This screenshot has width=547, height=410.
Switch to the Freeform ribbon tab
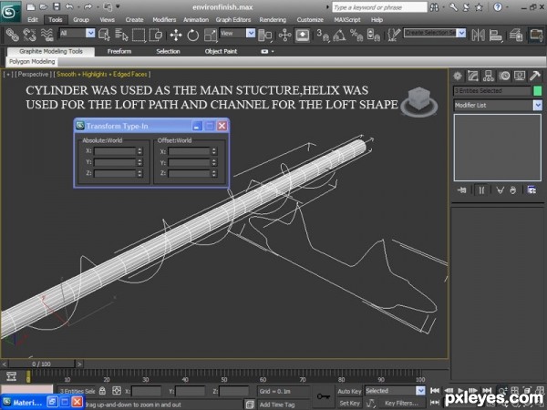click(x=119, y=51)
